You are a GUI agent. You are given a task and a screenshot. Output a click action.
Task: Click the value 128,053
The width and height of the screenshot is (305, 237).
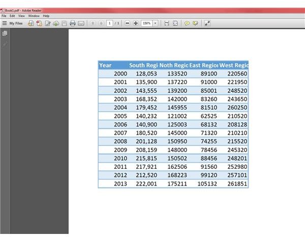(x=146, y=74)
